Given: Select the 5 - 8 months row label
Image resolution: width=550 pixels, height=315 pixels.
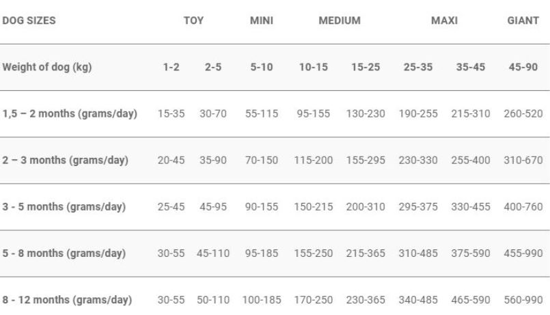Looking at the screenshot, I should [x=64, y=254].
